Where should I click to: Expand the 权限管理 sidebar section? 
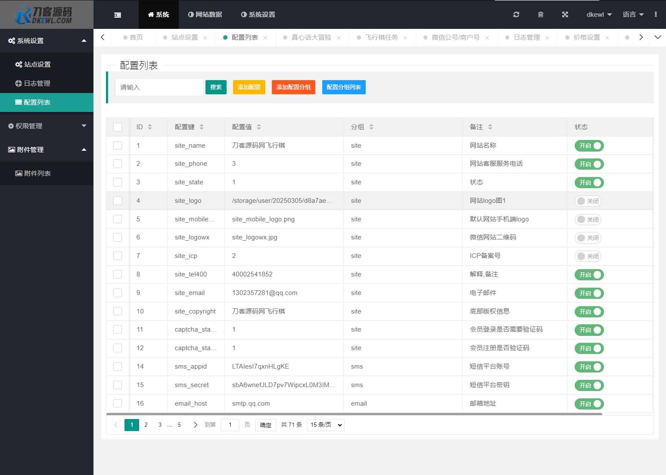(x=47, y=126)
